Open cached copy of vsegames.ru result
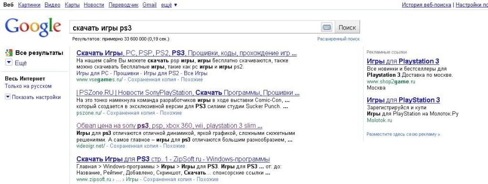This screenshot has height=184, width=488. pos(152,80)
